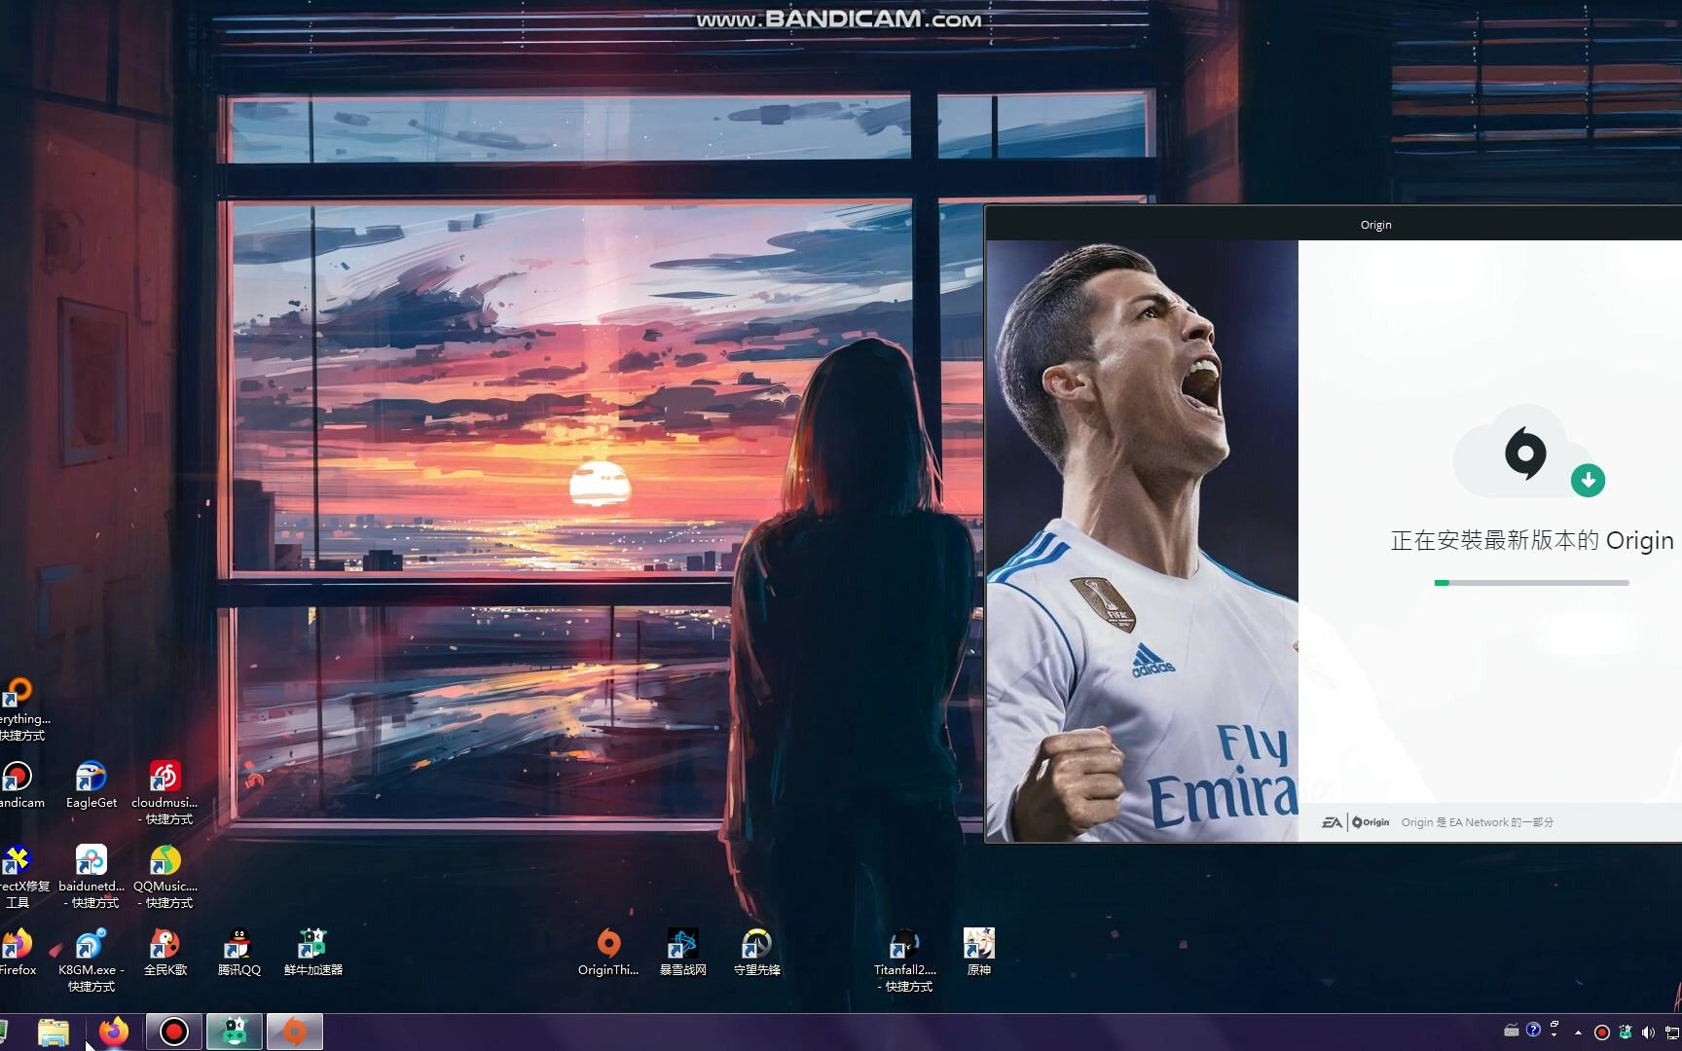
Task: Select the K8GM.exe desktop shortcut
Action: pos(91,960)
